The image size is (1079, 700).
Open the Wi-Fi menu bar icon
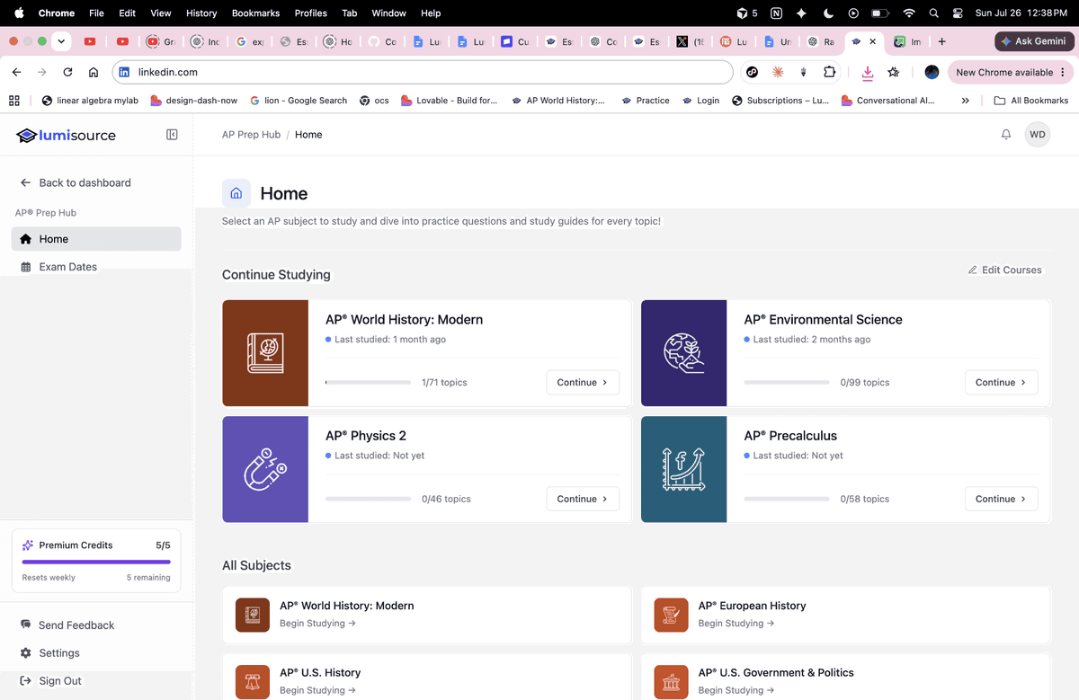pyautogui.click(x=909, y=13)
